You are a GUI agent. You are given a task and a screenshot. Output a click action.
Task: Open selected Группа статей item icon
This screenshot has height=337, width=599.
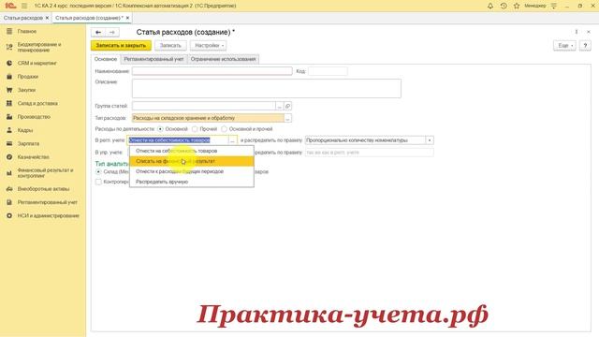[287, 106]
